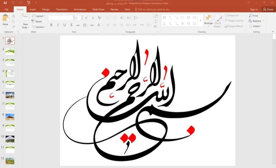The height and width of the screenshot is (168, 276).
Task: Collapse the ribbon with the chevron
Action: (273, 32)
